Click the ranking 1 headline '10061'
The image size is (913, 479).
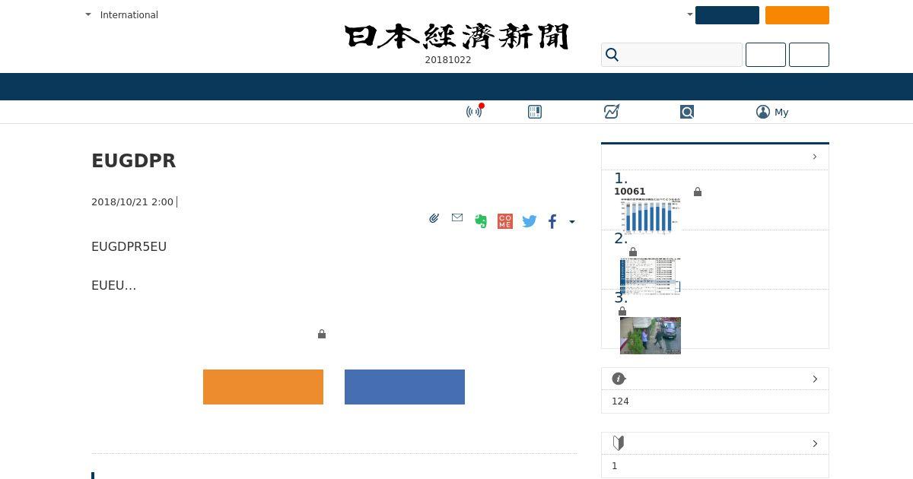point(630,192)
